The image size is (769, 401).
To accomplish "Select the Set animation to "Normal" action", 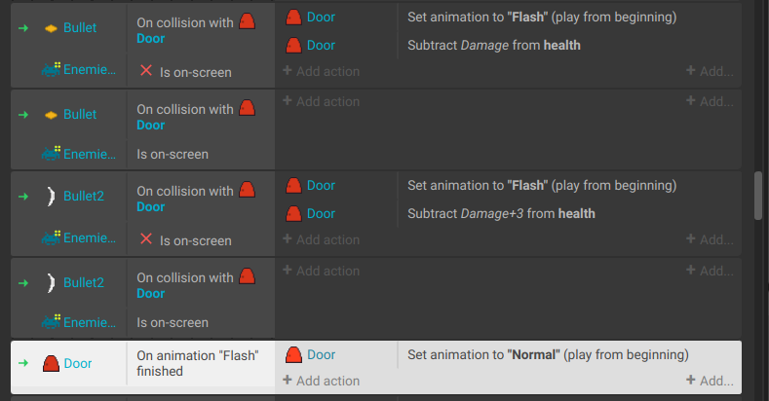I will point(548,355).
